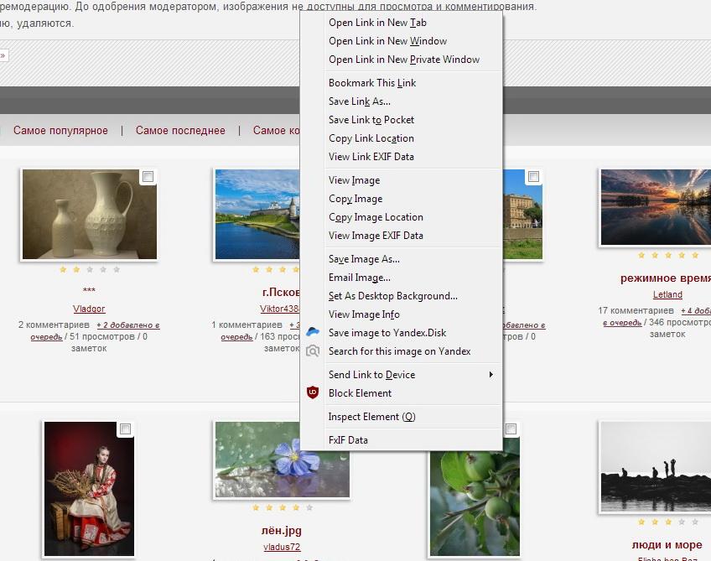711x561 pixels.
Task: Select Copy Image Location
Action: pos(402,217)
